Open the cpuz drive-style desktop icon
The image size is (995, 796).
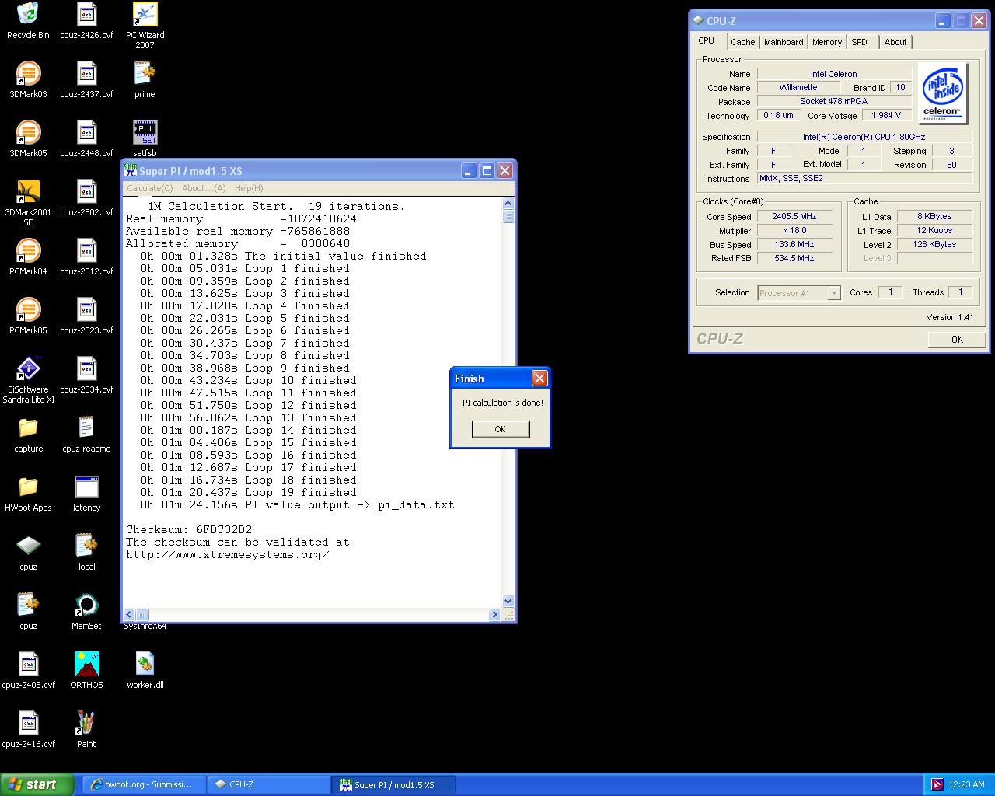pyautogui.click(x=28, y=553)
